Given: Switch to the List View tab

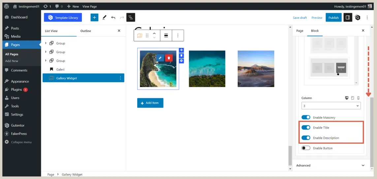Looking at the screenshot, I should point(51,31).
